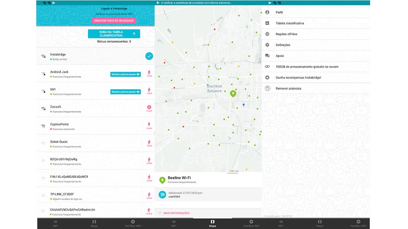Screen dimensions: 408x229
Task: Open Partilhar WiFi tab in the right screen
Action: pyautogui.click(x=358, y=223)
